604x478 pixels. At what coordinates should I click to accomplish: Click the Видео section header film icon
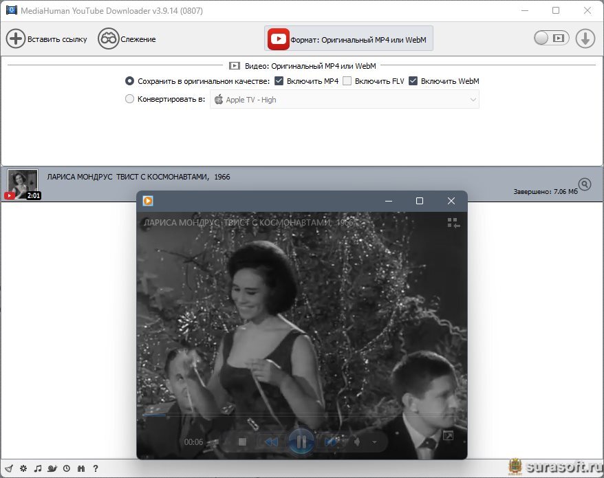(234, 66)
